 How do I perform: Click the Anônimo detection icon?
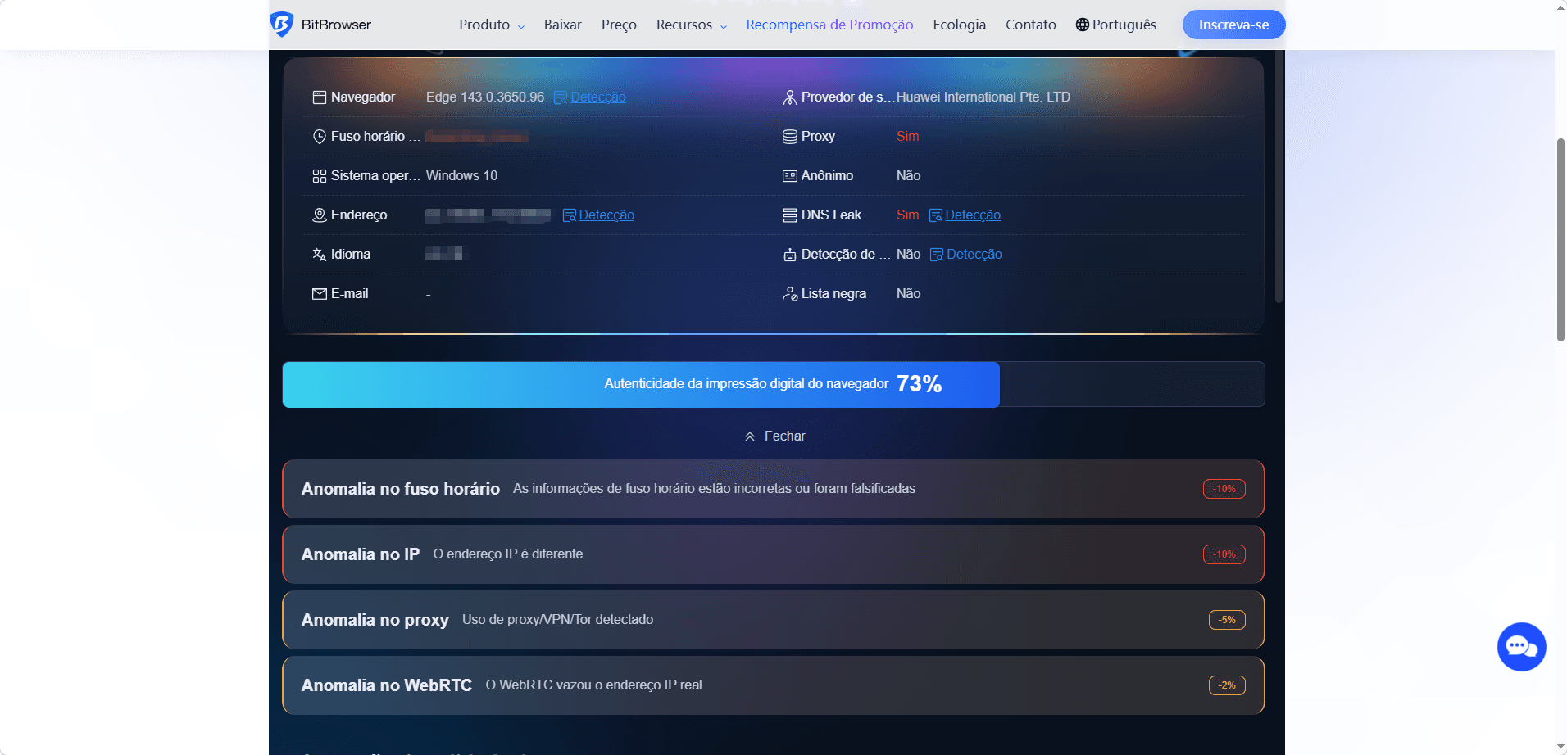click(x=790, y=175)
